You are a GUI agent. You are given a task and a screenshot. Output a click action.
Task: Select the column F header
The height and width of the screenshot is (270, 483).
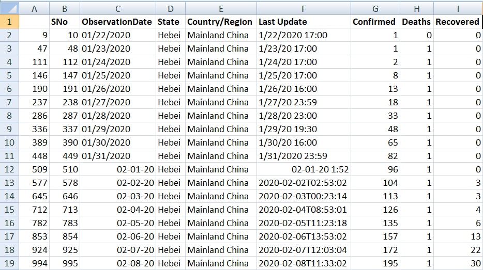303,9
